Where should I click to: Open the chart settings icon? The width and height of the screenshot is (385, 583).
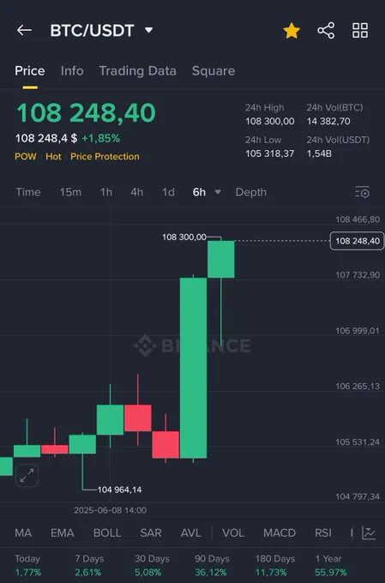[362, 192]
